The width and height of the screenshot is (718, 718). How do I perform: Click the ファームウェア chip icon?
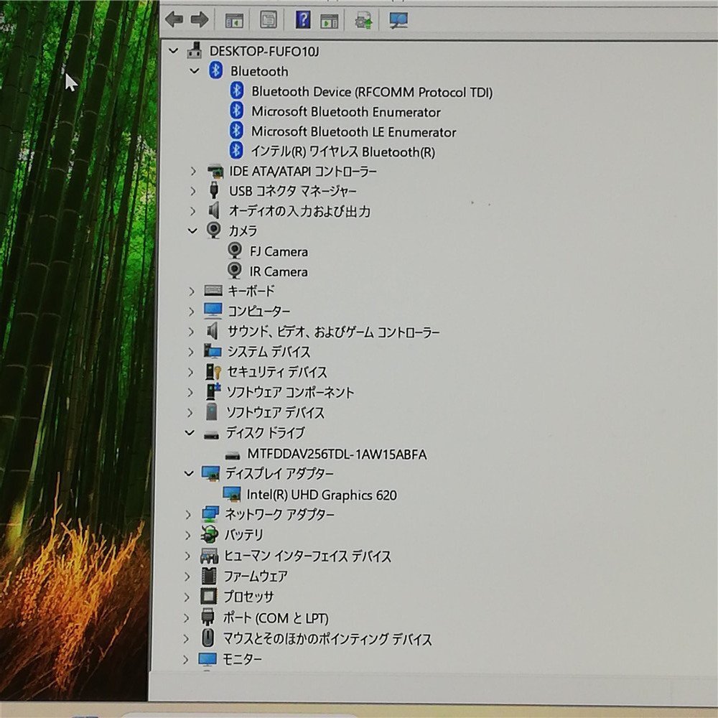point(209,576)
